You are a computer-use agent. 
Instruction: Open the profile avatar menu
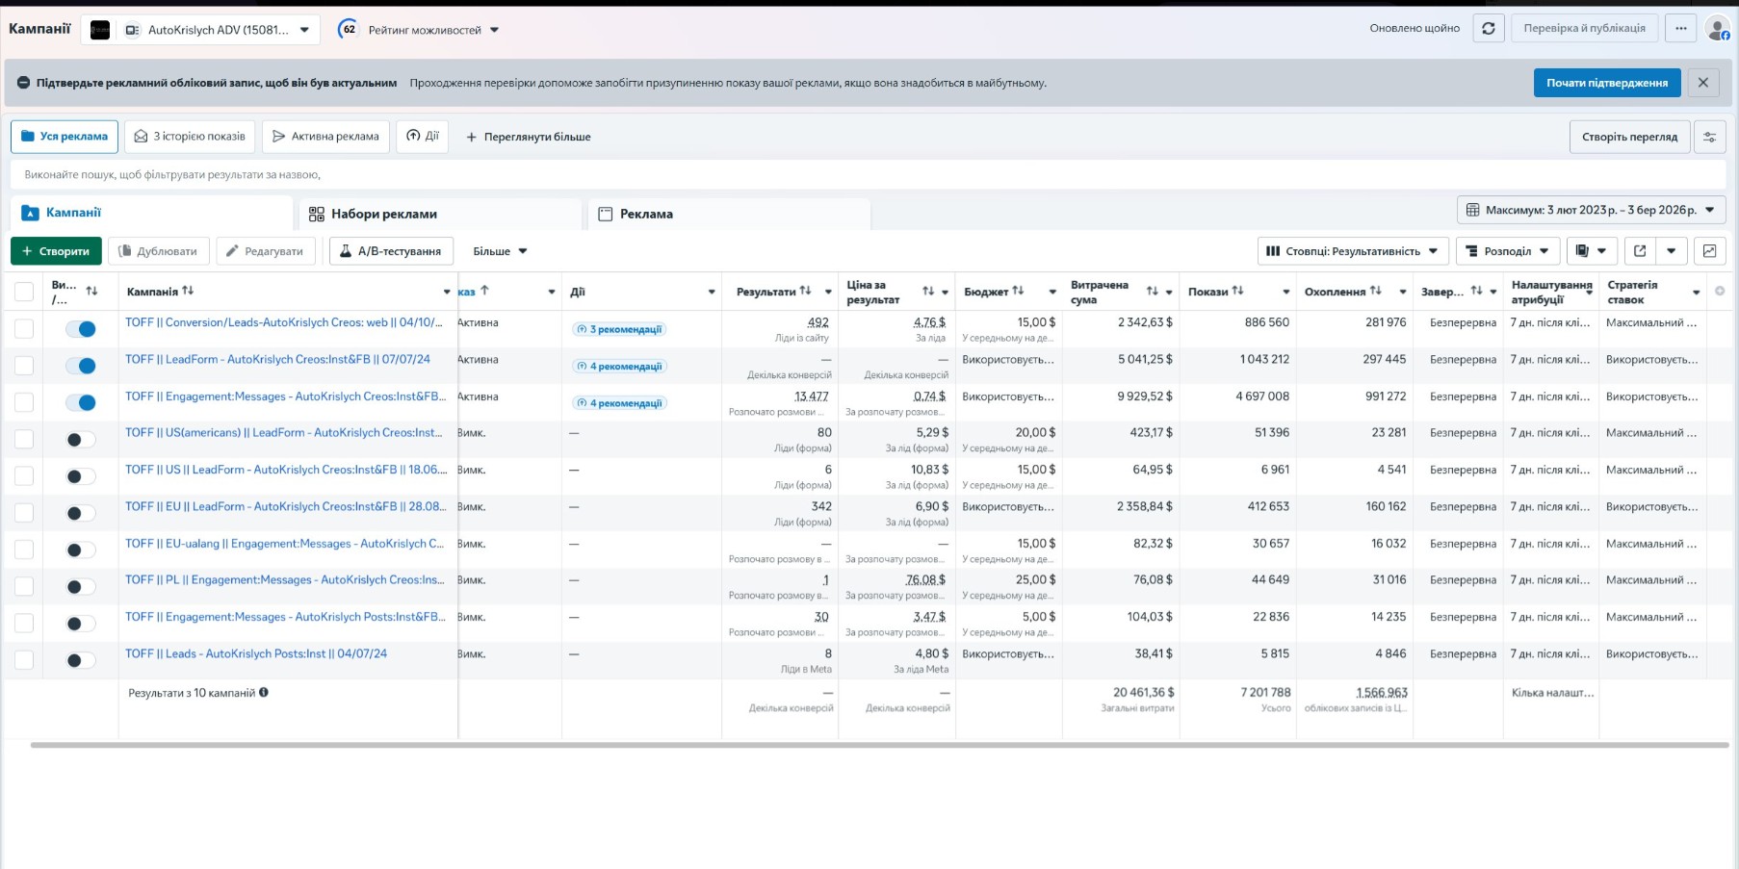pyautogui.click(x=1718, y=29)
